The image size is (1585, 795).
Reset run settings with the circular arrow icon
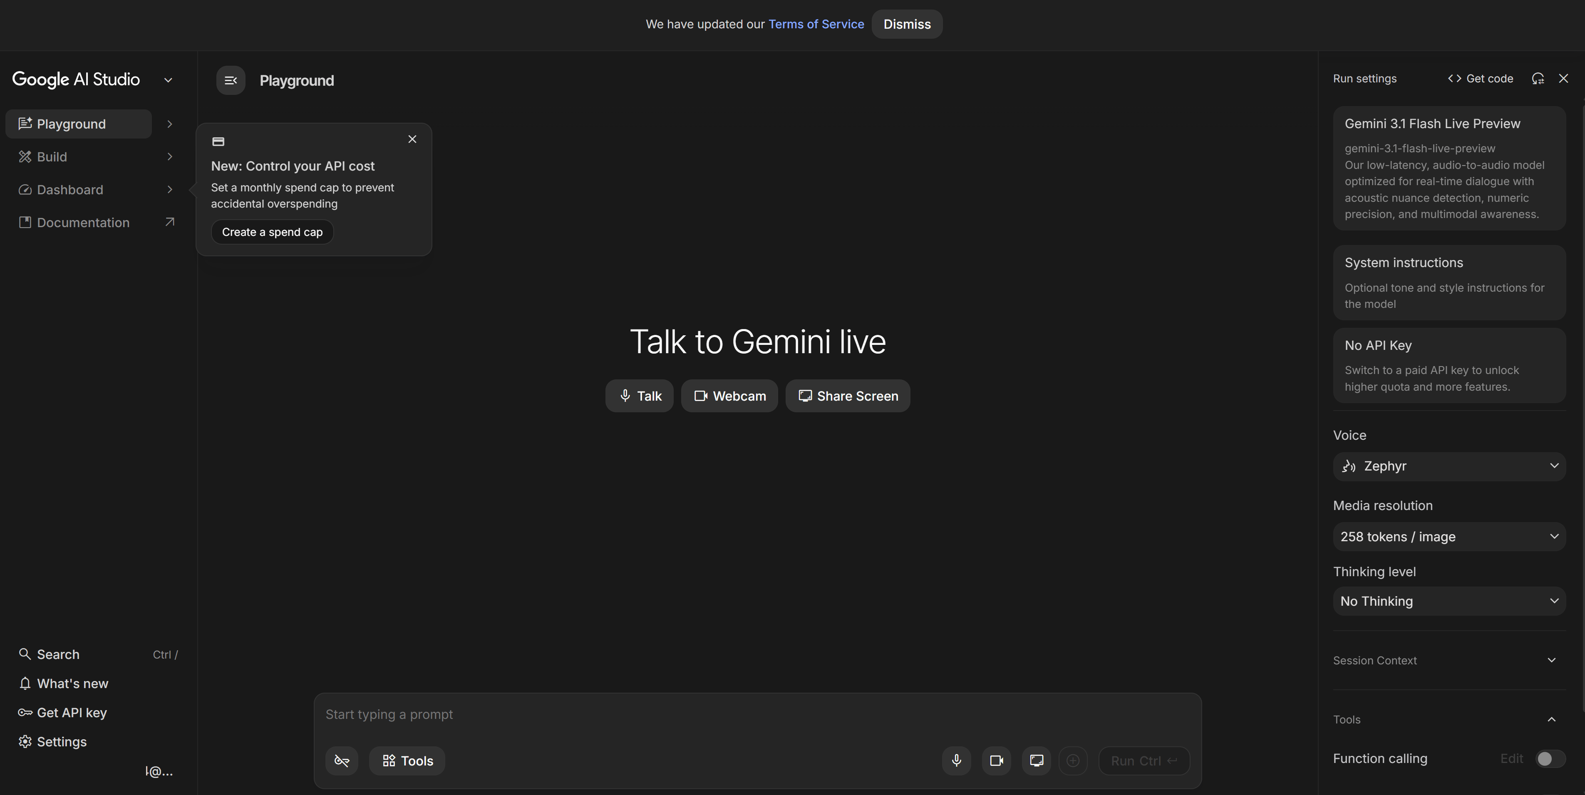point(1538,79)
